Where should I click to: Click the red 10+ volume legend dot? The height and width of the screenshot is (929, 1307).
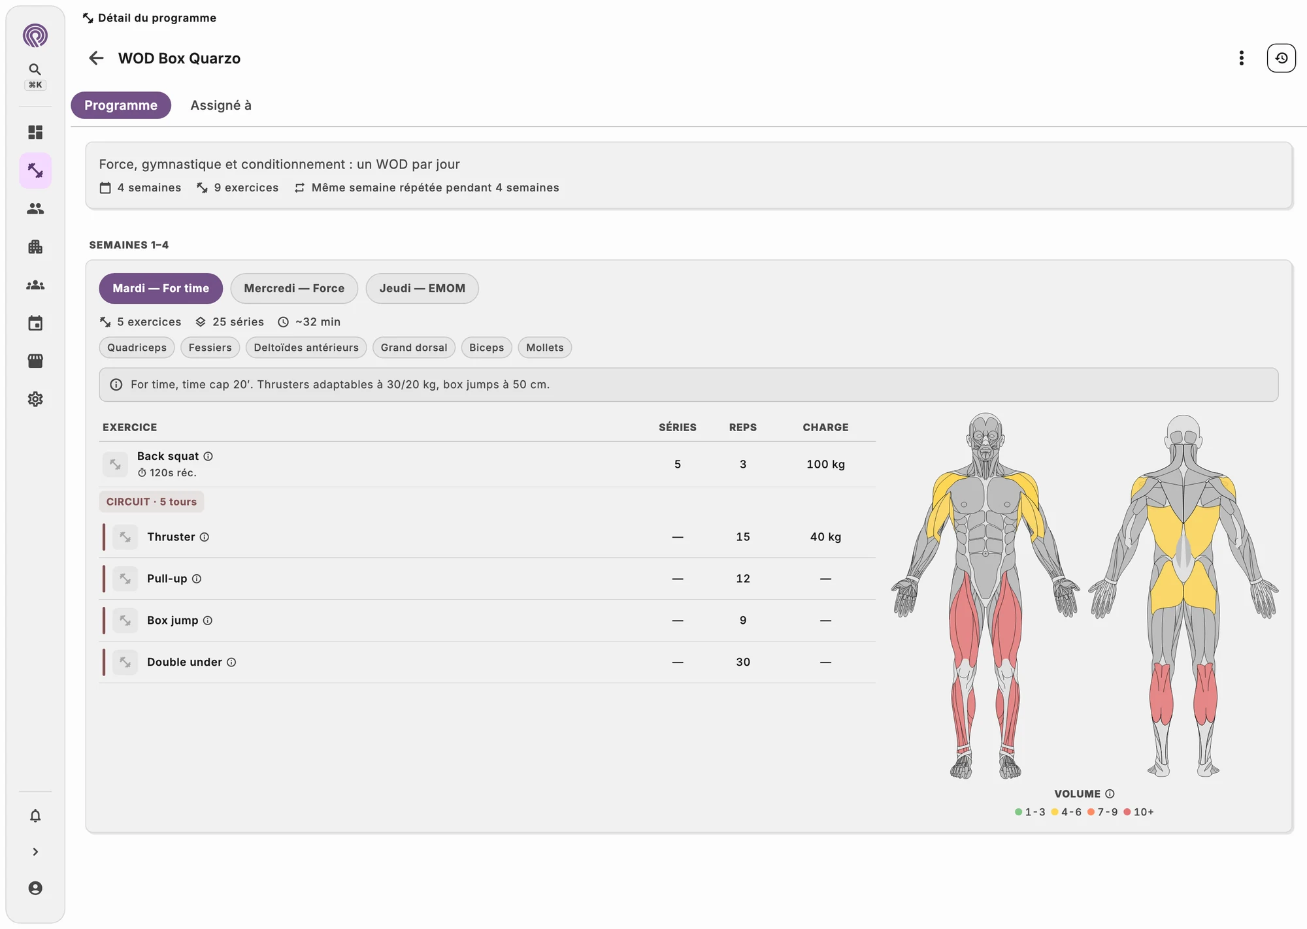point(1127,812)
